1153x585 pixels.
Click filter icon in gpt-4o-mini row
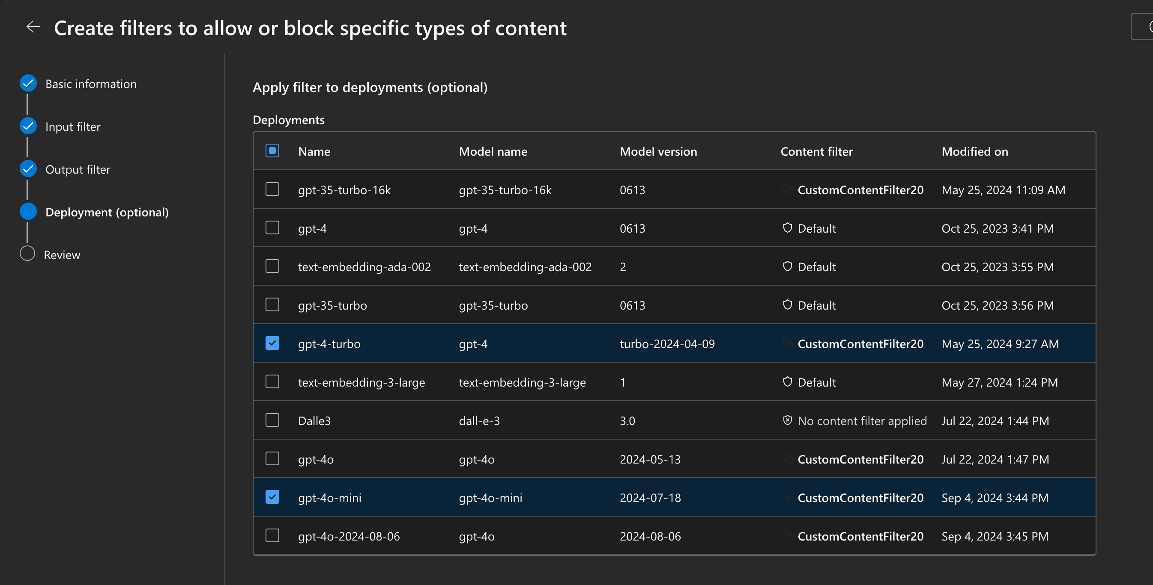coord(787,497)
